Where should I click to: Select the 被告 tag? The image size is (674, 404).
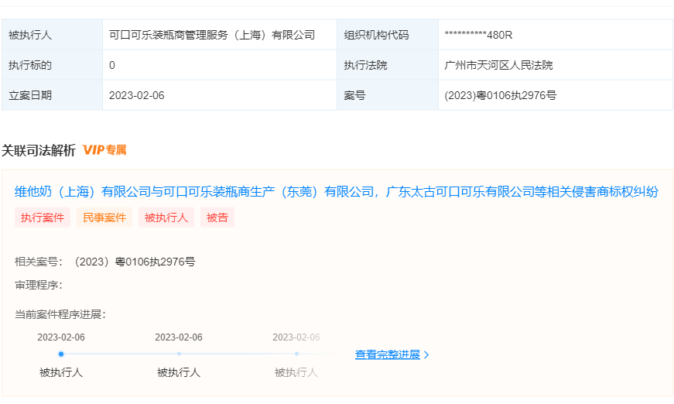tap(217, 217)
